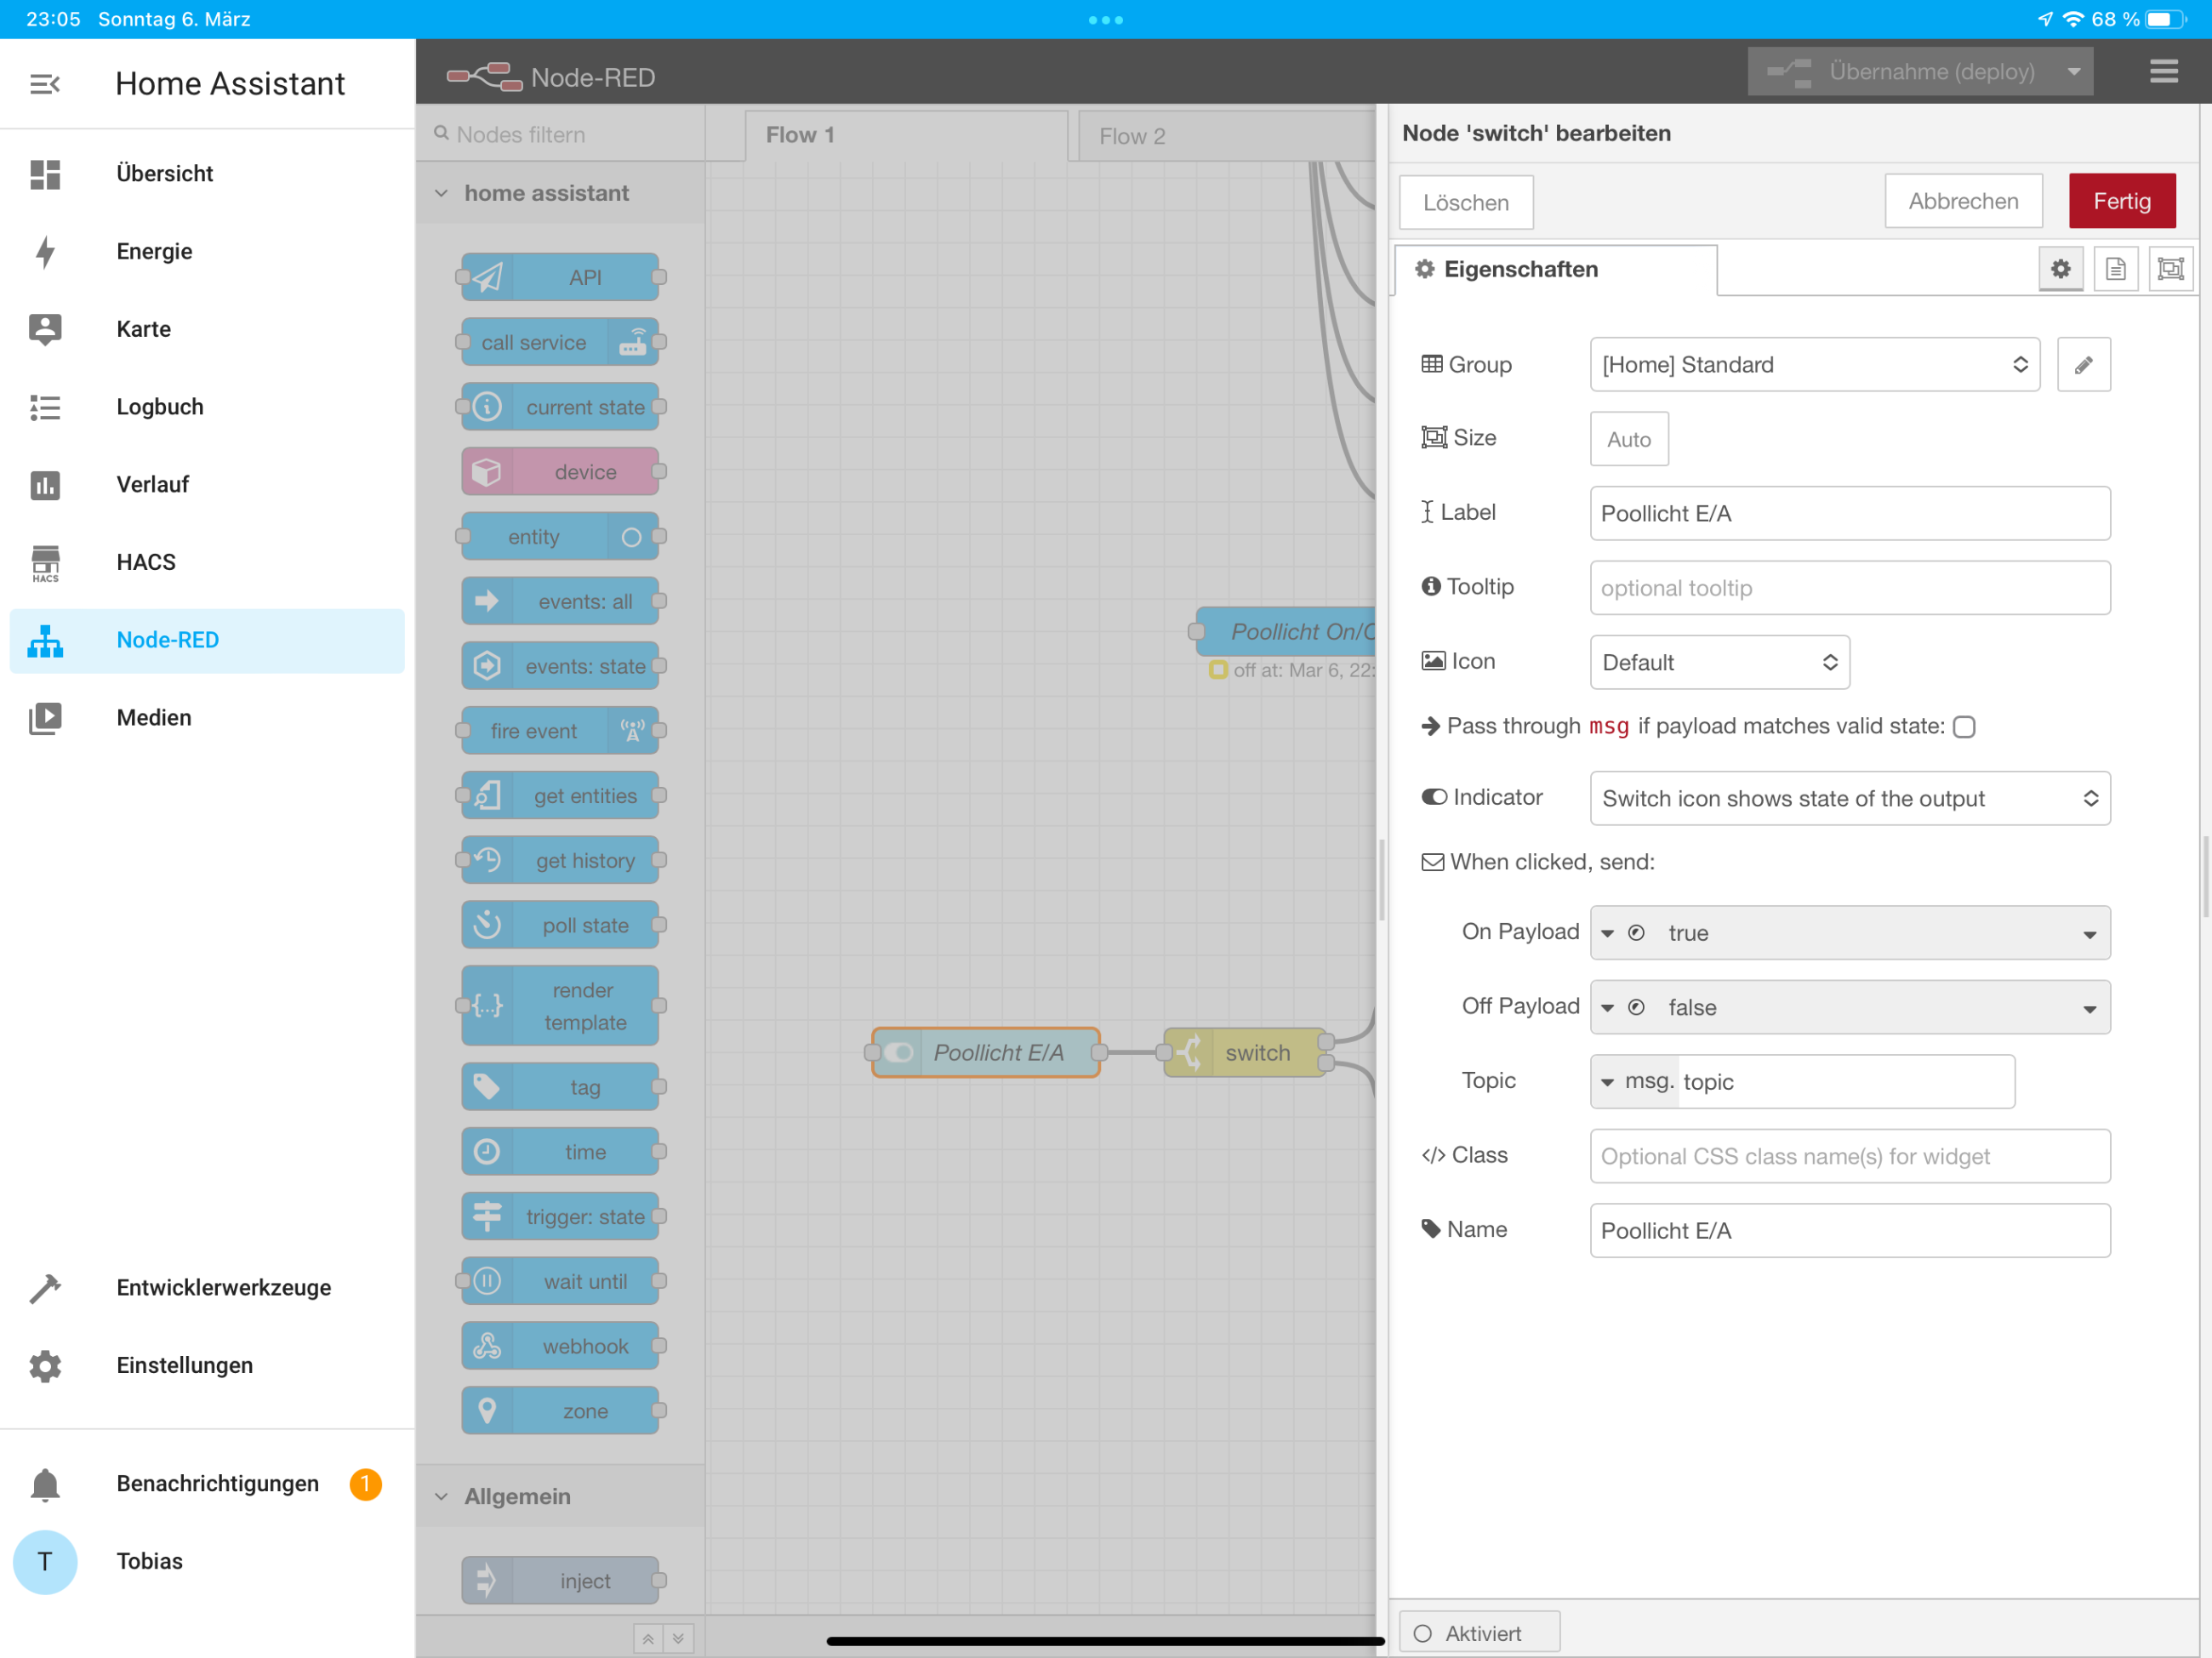2212x1658 pixels.
Task: Switch to the Flow 2 tab
Action: [1225, 136]
